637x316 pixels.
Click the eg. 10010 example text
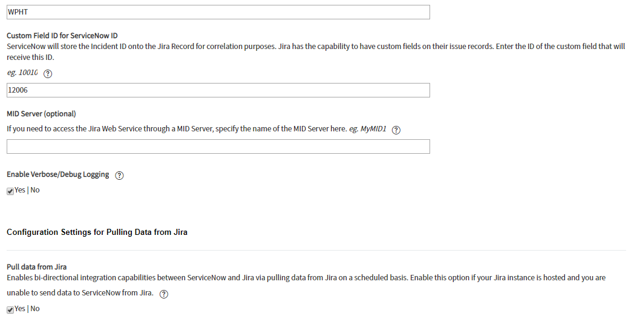tap(22, 73)
